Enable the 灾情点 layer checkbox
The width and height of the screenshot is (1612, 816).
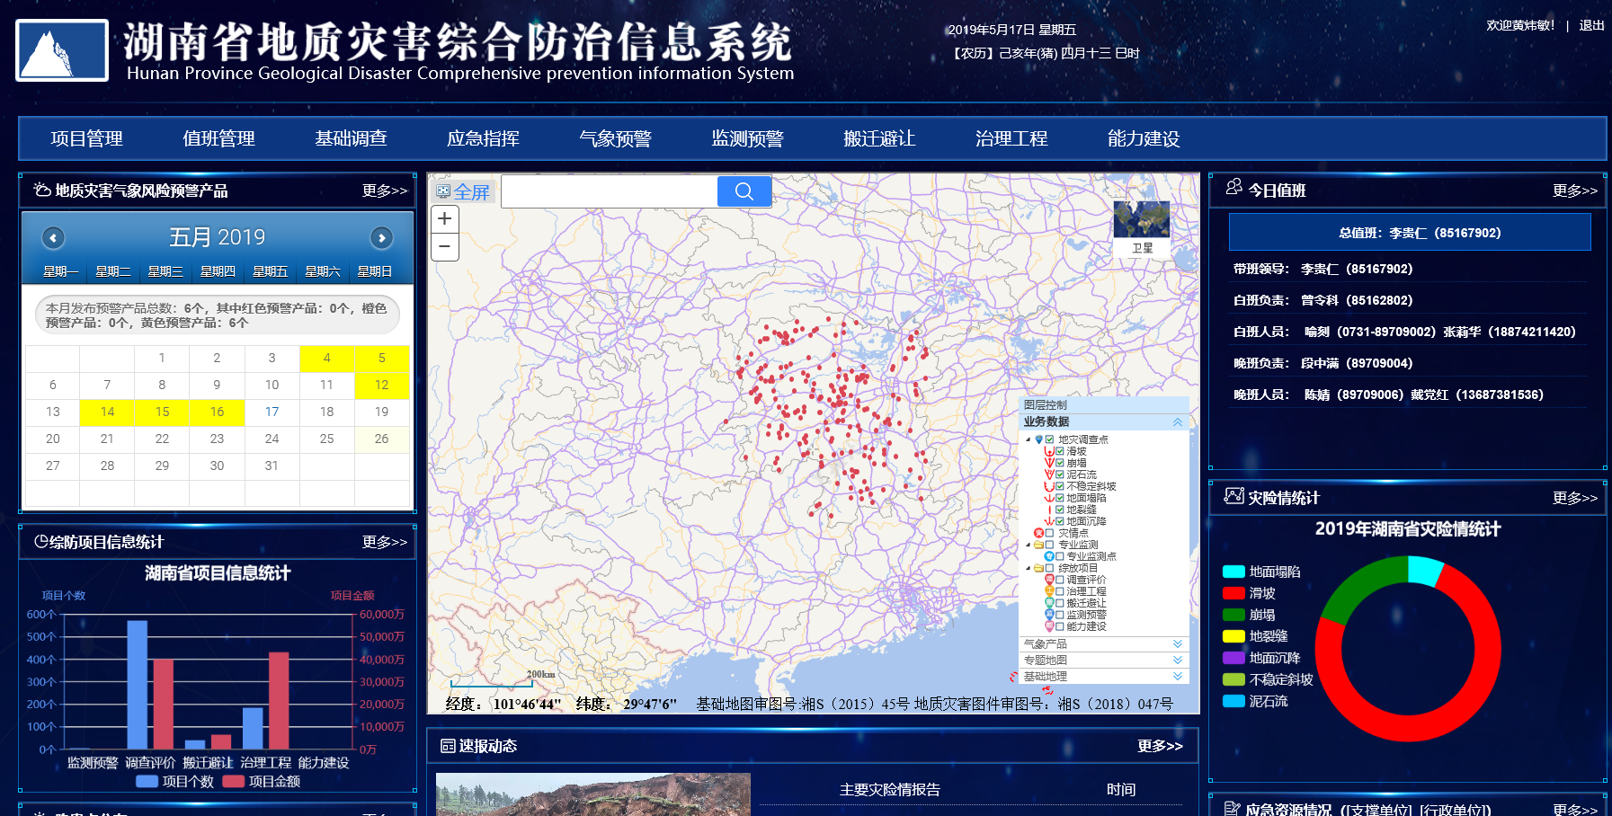coord(1047,532)
